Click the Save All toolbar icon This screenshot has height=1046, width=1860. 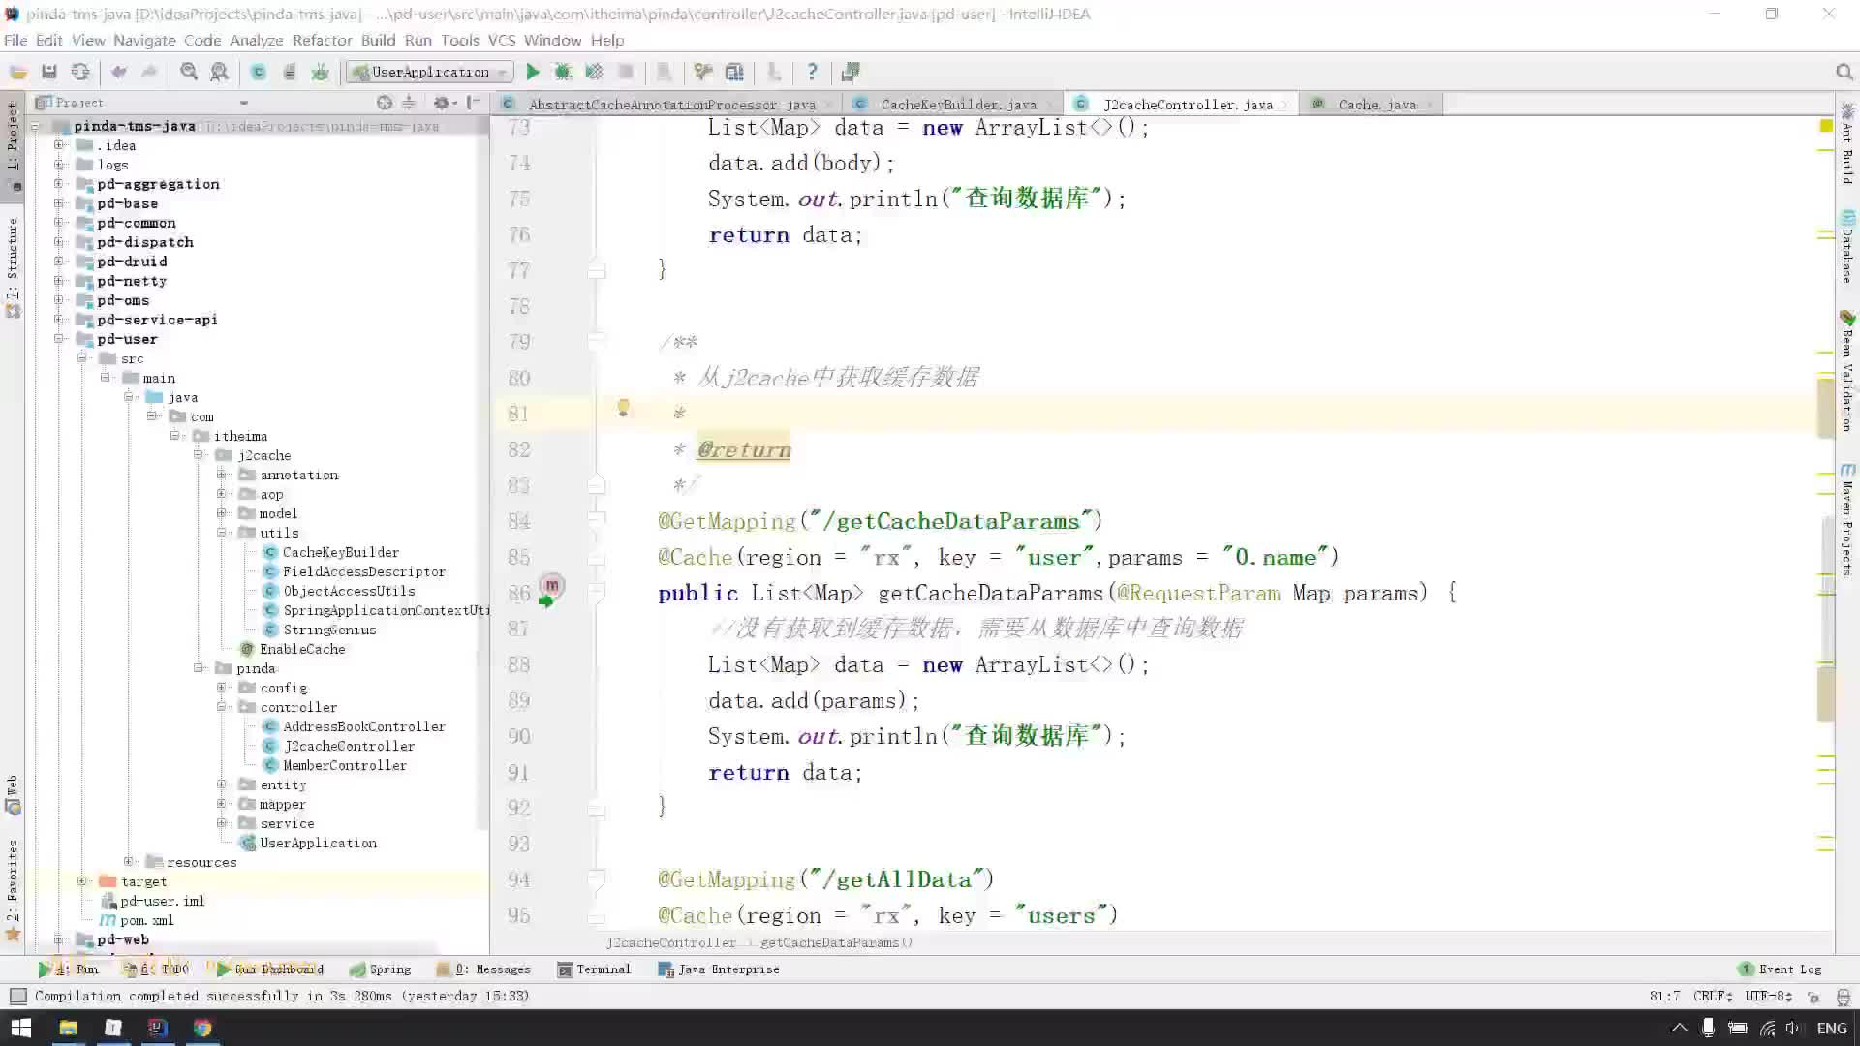tap(48, 72)
